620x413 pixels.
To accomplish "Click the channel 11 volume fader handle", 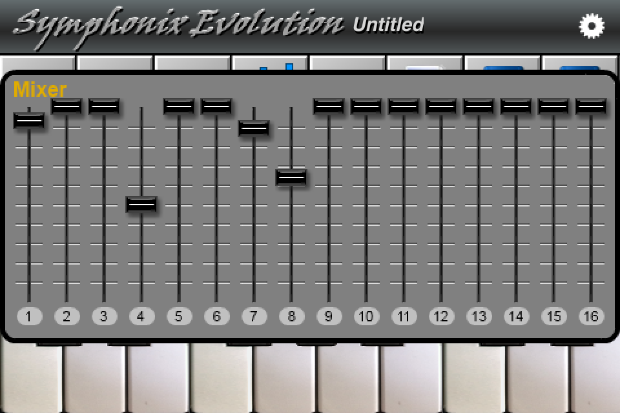I will tap(404, 106).
